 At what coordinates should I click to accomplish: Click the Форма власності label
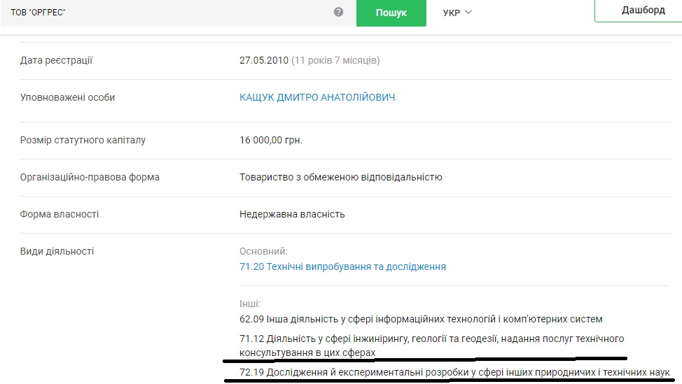click(x=60, y=214)
